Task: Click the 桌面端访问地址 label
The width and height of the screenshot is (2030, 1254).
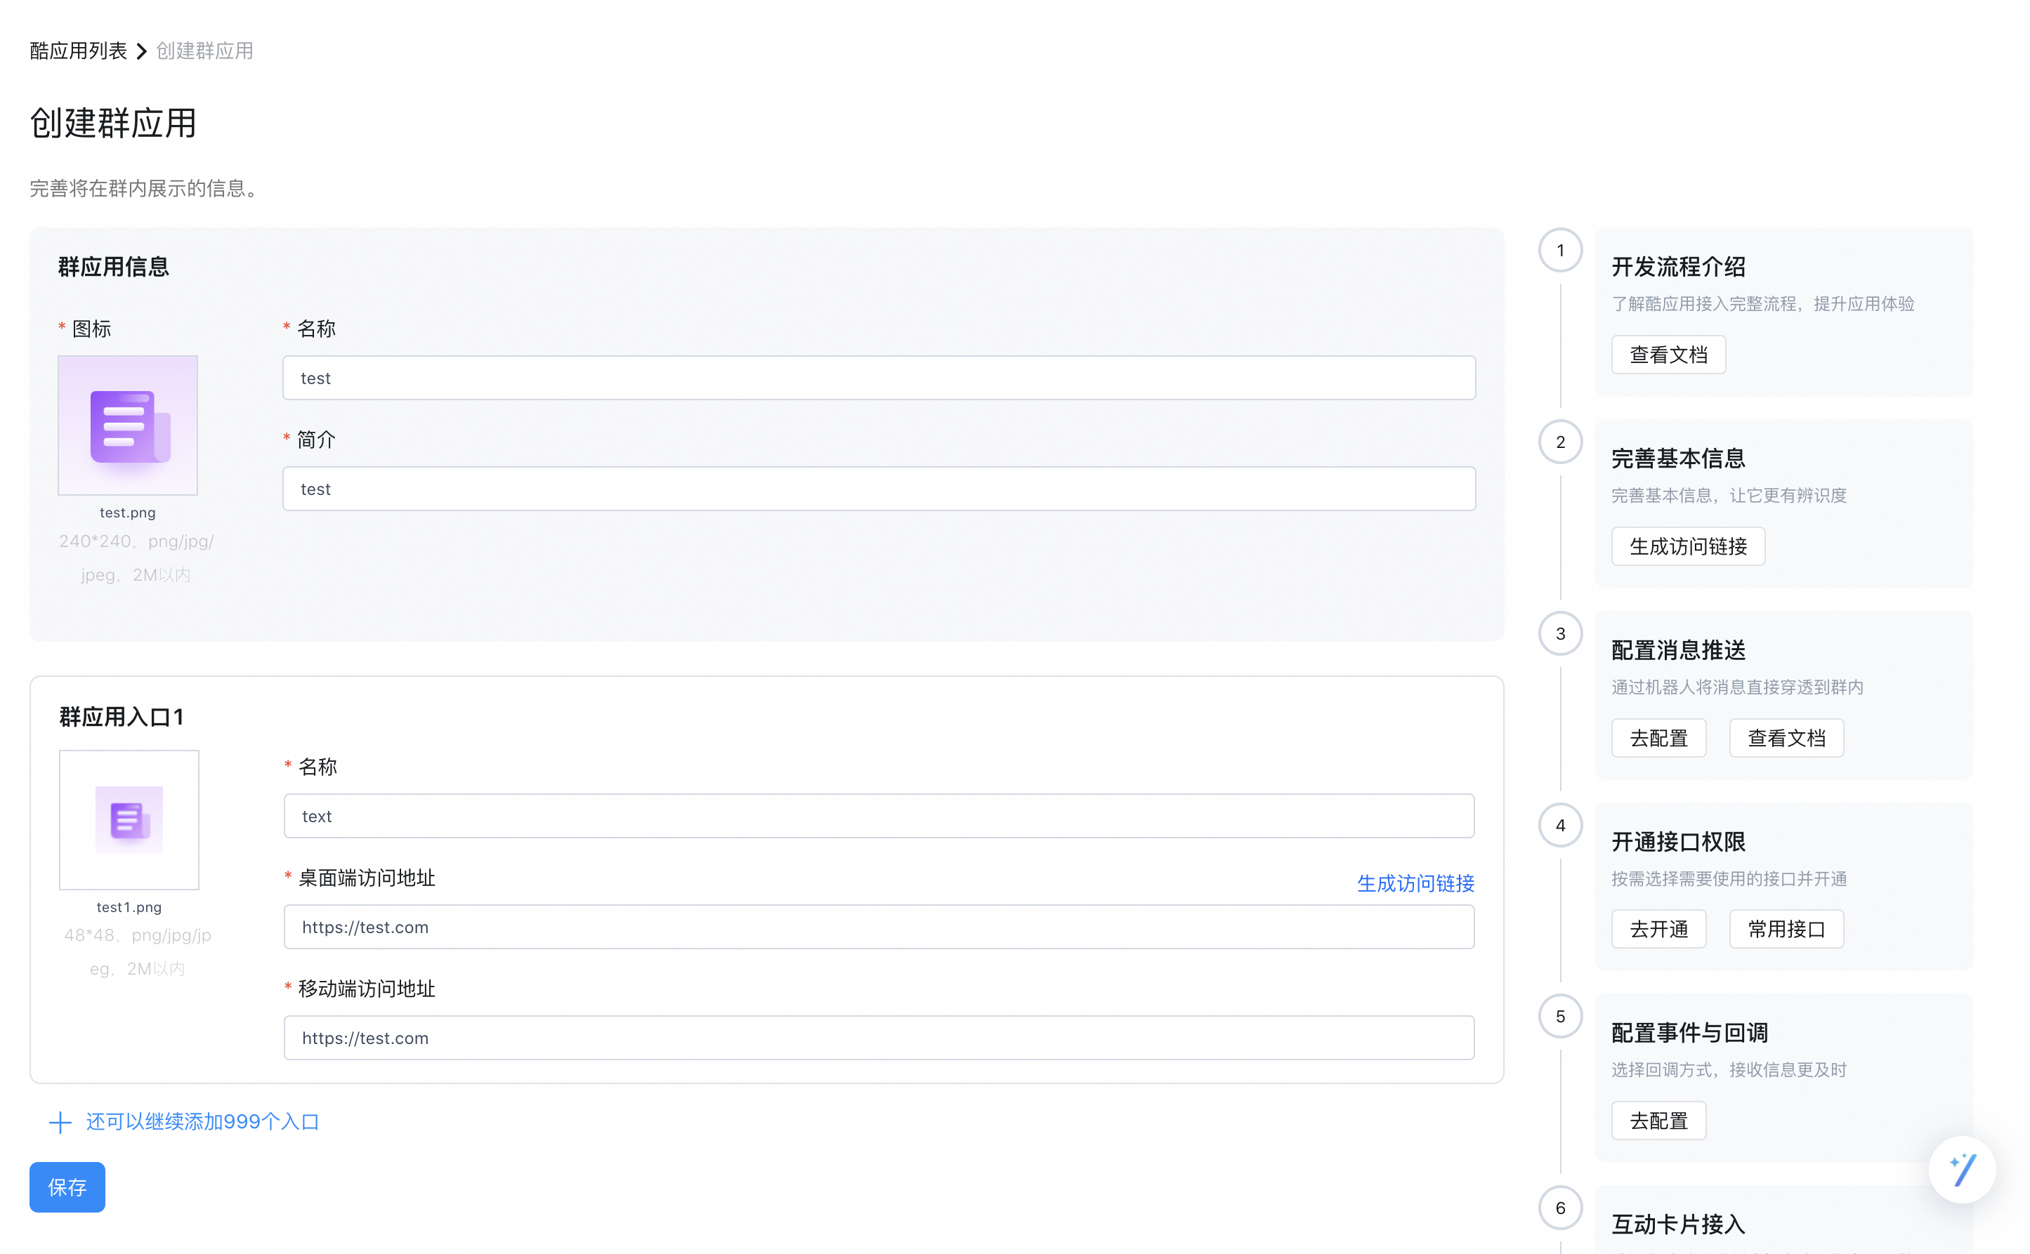Action: pyautogui.click(x=367, y=878)
